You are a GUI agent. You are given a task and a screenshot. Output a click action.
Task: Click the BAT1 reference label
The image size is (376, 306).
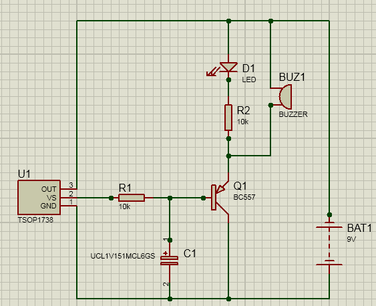359,228
